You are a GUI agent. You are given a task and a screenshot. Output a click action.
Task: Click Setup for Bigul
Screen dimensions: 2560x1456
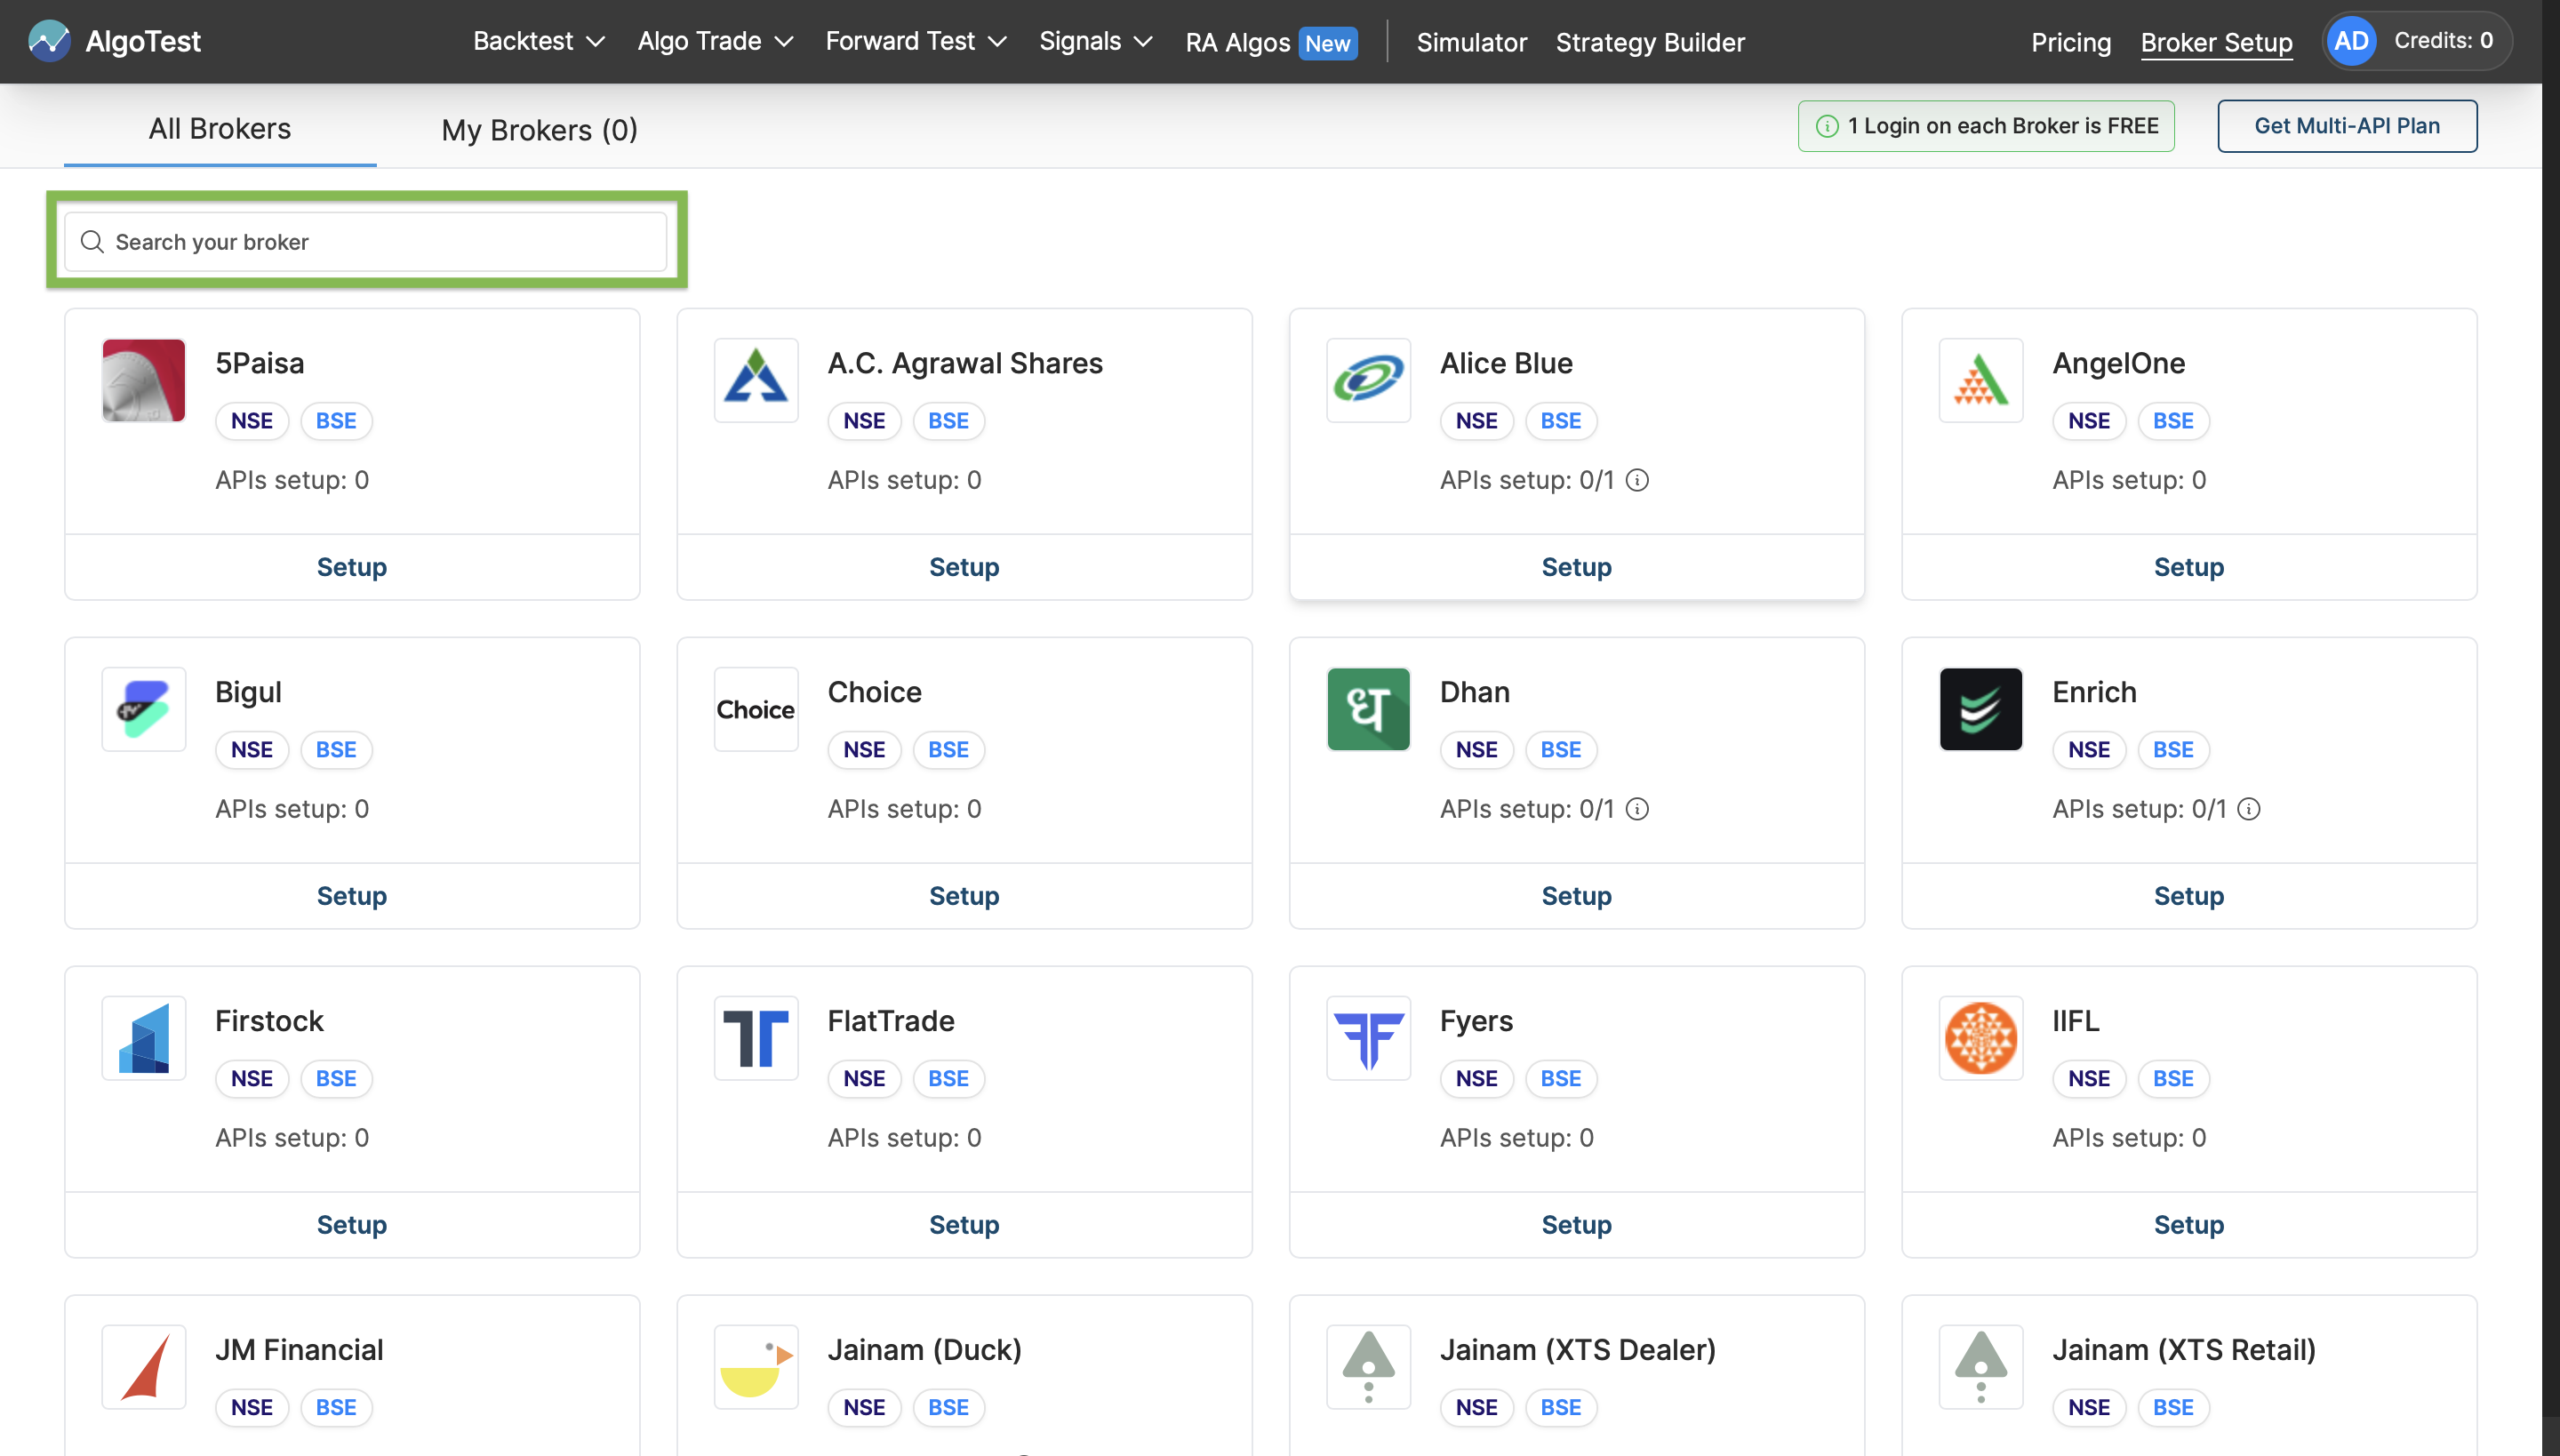pos(352,896)
